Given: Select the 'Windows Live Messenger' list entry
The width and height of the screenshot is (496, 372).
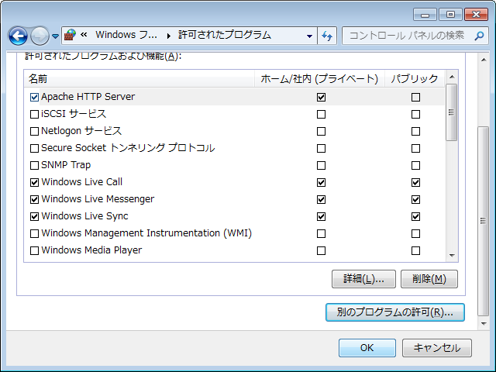Looking at the screenshot, I should pos(98,199).
